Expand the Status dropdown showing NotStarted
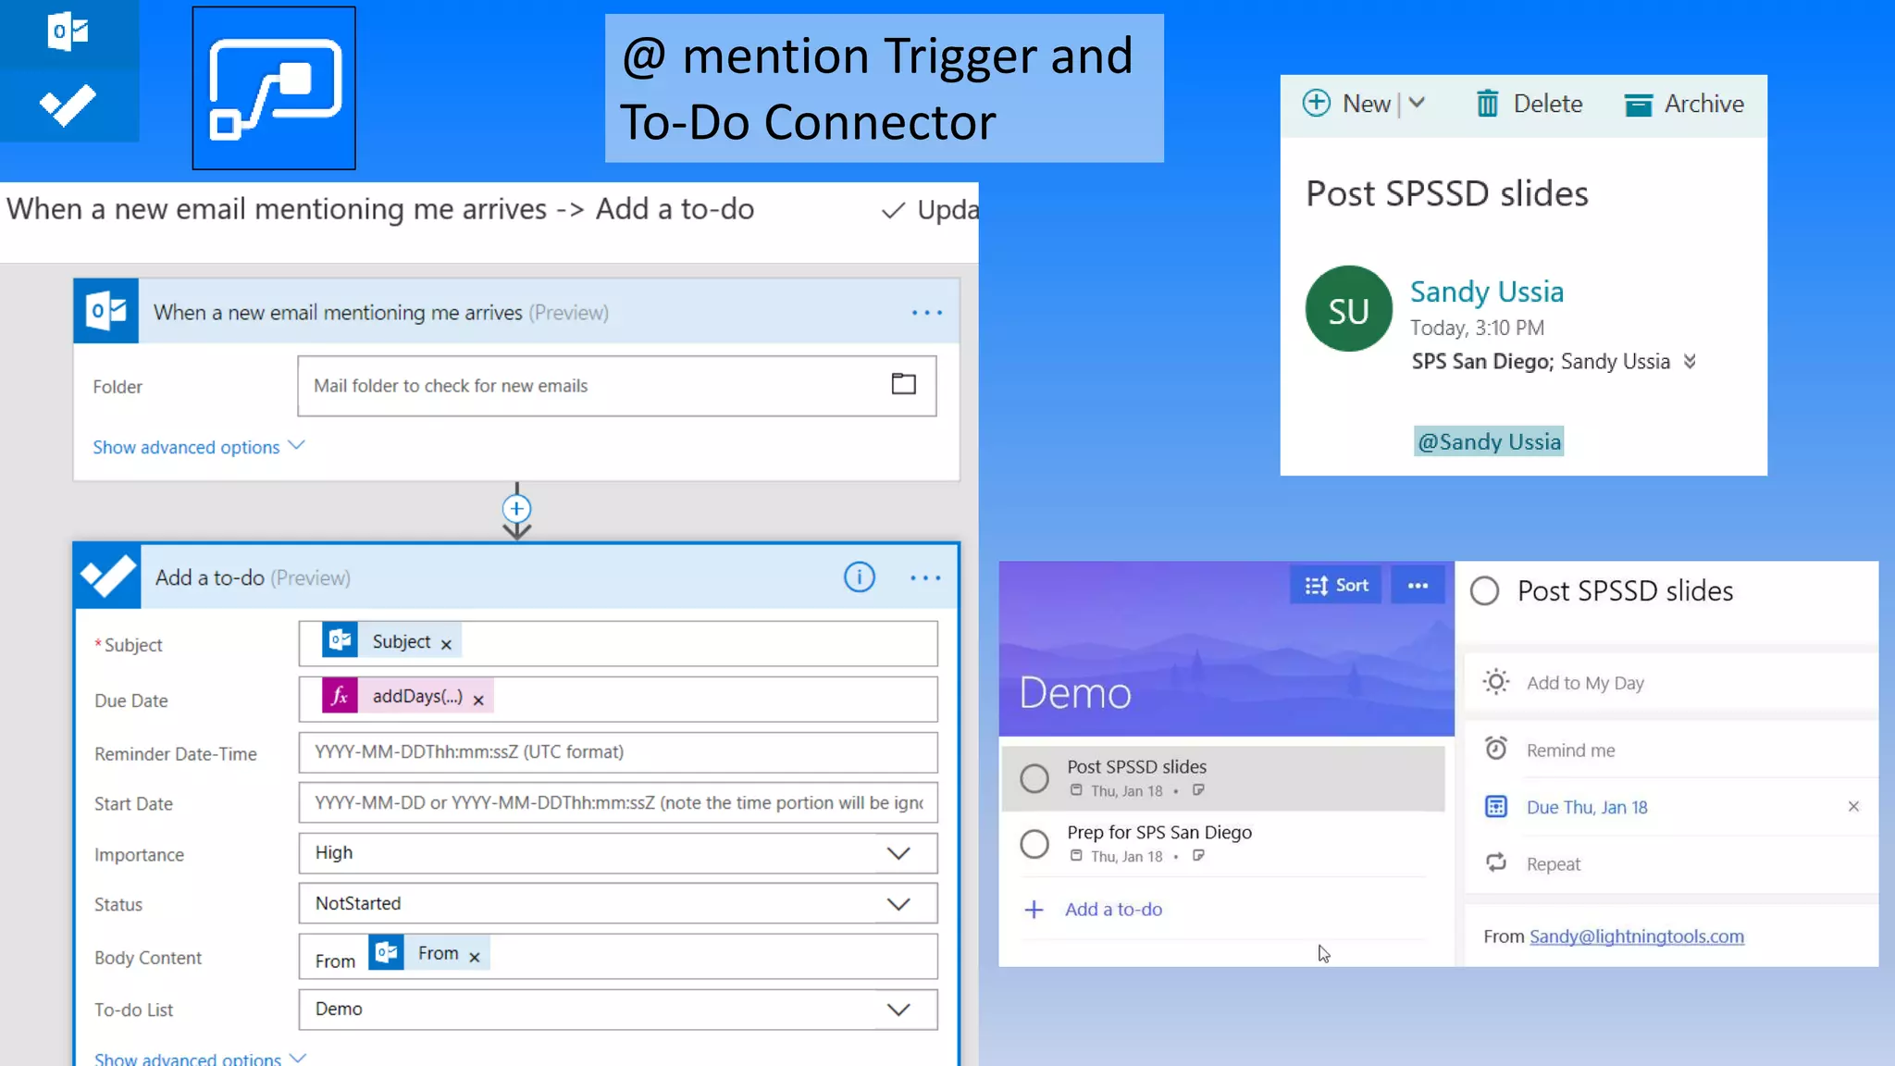This screenshot has height=1066, width=1895. [x=898, y=904]
